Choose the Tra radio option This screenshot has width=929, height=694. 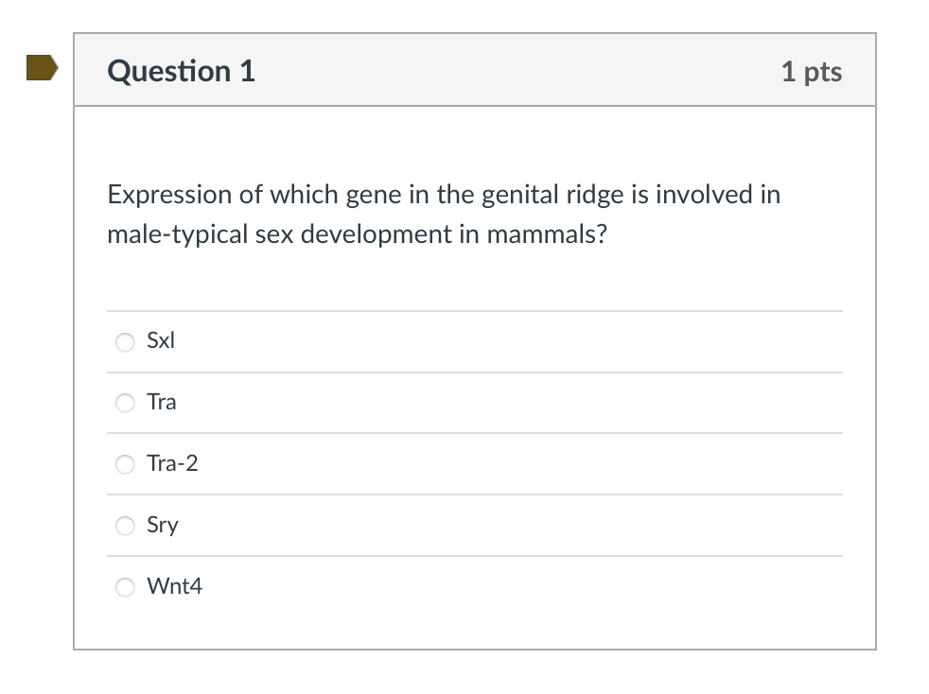pos(125,404)
